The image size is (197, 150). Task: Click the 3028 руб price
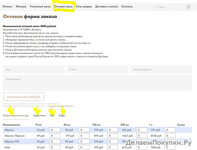(156, 136)
